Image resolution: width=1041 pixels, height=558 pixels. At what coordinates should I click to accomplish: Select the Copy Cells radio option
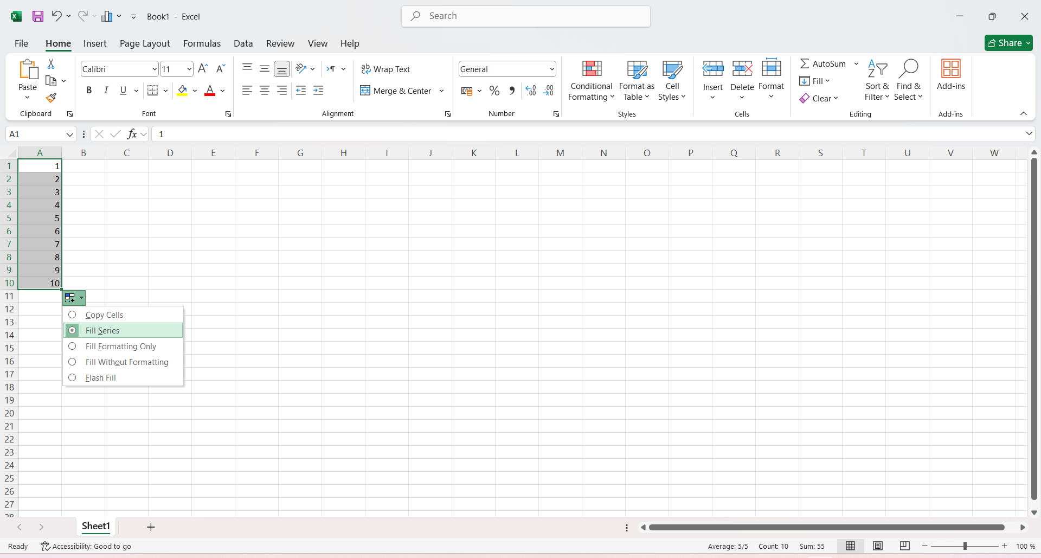click(123, 315)
